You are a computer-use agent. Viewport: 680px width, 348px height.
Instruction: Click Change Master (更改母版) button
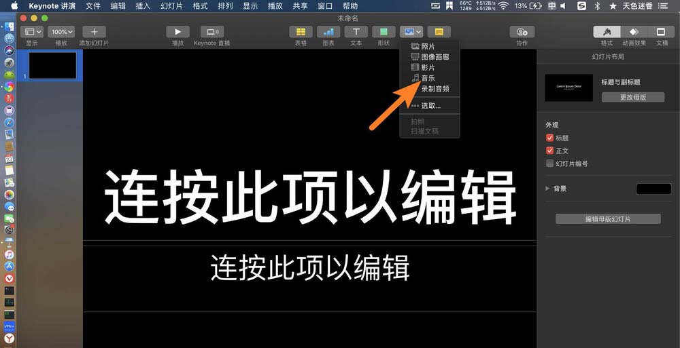(632, 98)
